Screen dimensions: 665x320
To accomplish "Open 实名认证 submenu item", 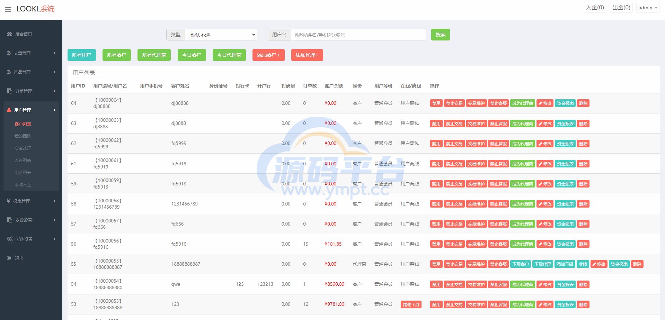I will click(23, 148).
